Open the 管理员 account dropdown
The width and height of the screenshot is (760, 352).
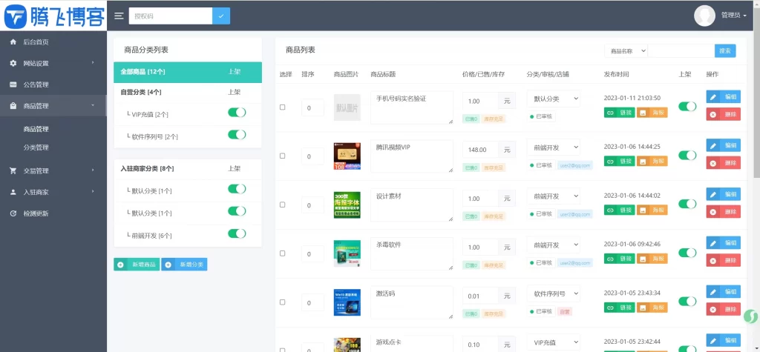tap(733, 16)
